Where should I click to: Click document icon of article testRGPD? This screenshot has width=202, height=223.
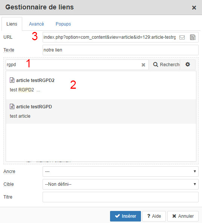click(x=12, y=106)
